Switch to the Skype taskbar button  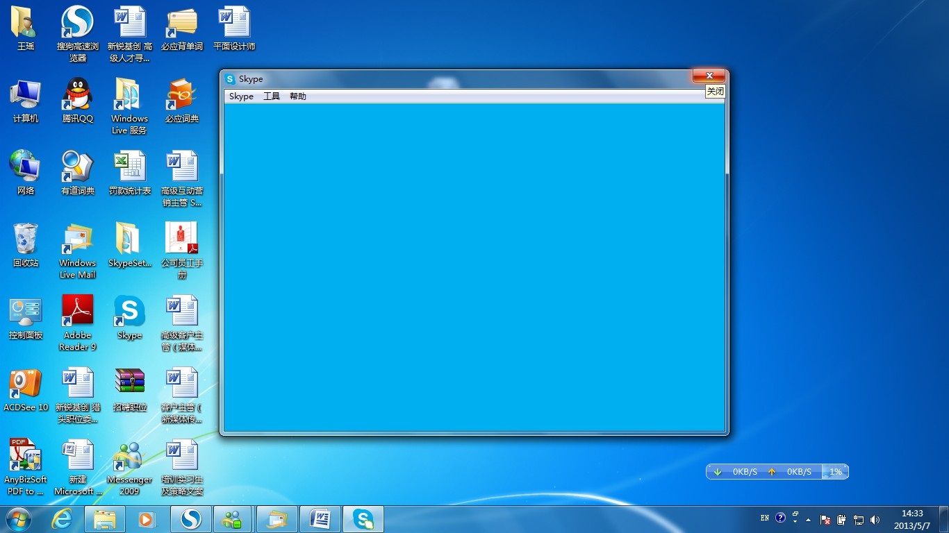pyautogui.click(x=363, y=519)
